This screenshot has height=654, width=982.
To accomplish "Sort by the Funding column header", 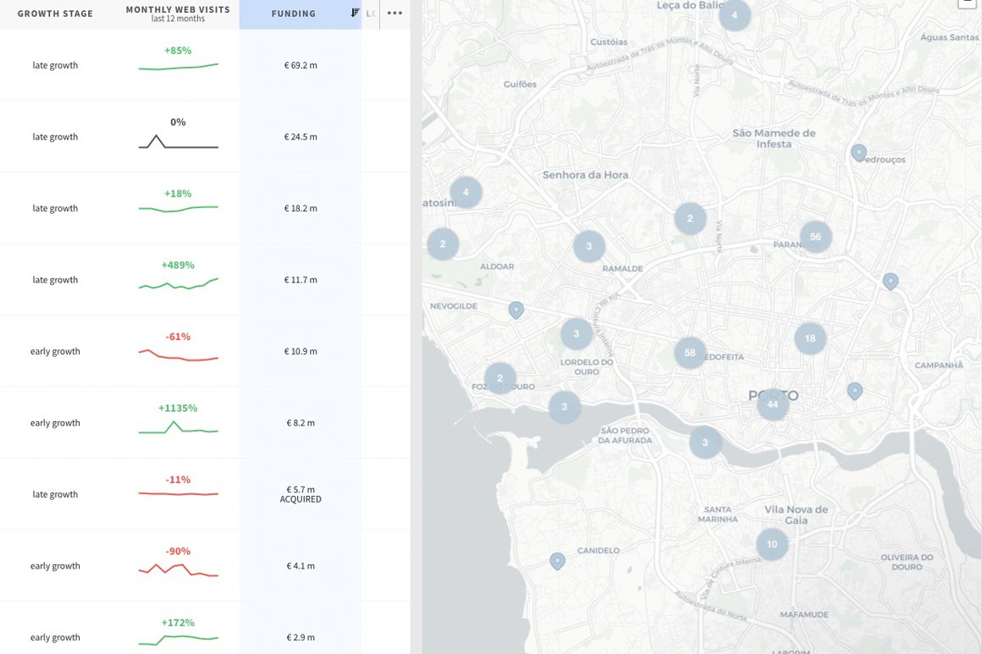I will tap(294, 14).
